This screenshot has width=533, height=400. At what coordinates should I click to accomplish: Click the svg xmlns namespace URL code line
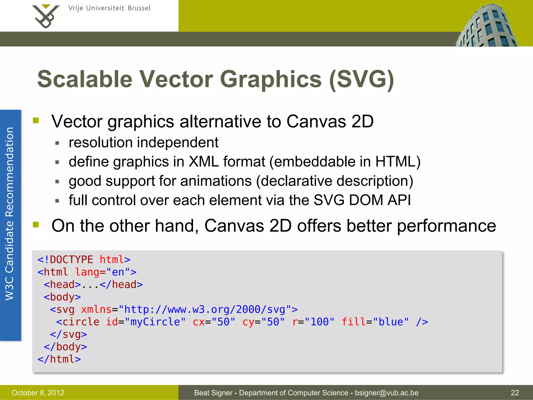[x=174, y=309]
